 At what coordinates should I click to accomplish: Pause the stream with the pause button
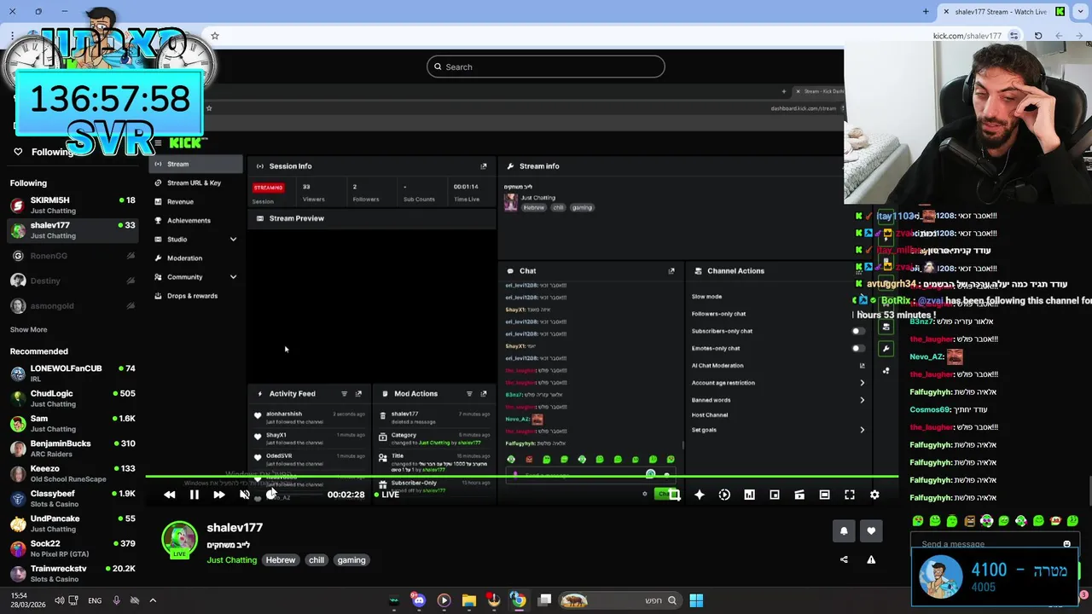[194, 495]
